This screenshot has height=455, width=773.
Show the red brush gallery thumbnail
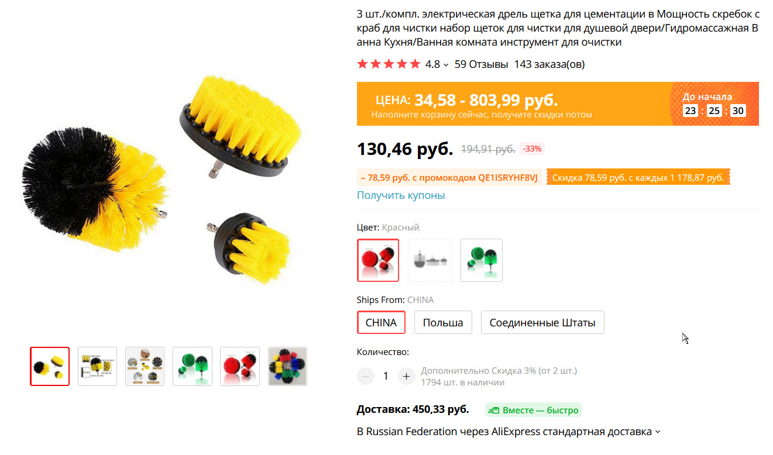239,367
